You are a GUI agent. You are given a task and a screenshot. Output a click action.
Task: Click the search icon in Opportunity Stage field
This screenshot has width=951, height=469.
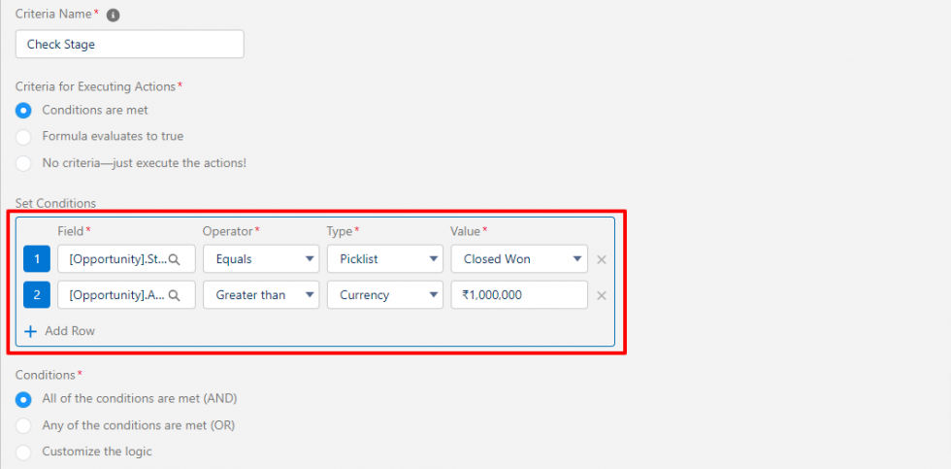coord(175,259)
